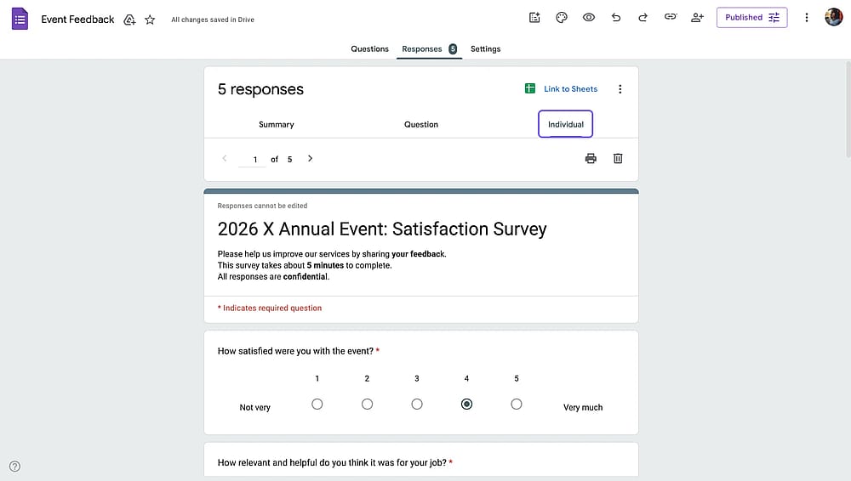Copy the responder link
This screenshot has height=481, width=851.
(x=671, y=17)
